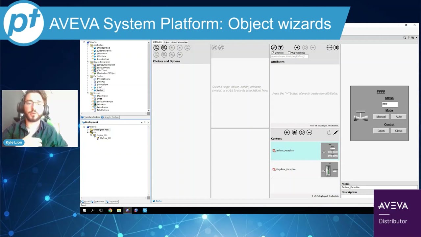The width and height of the screenshot is (421, 237).
Task: Click the minus icon in the Content toolbar
Action: point(309,132)
